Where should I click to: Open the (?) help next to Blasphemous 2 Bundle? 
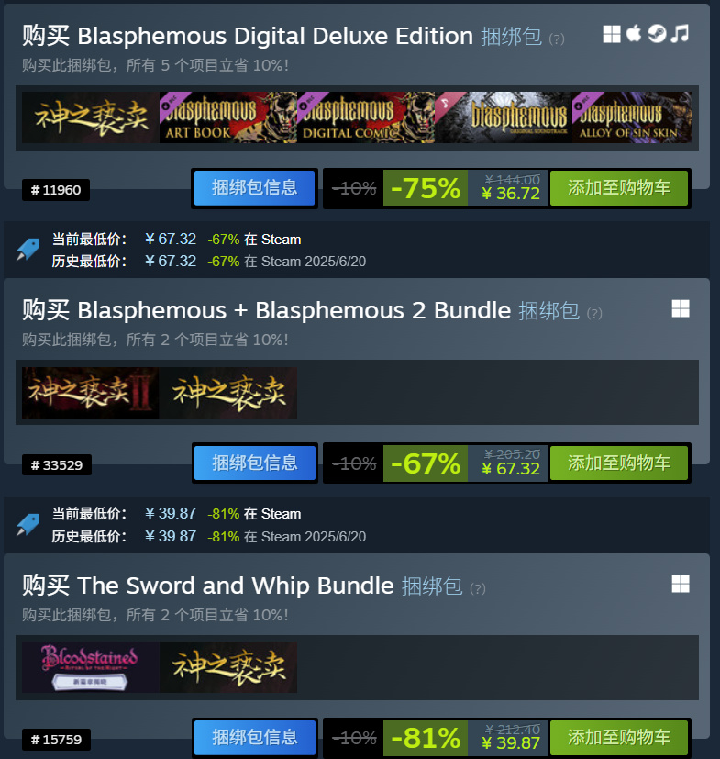coord(594,314)
